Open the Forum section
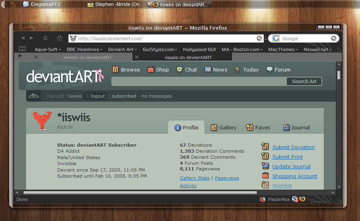This screenshot has width=360, height=221. [278, 70]
